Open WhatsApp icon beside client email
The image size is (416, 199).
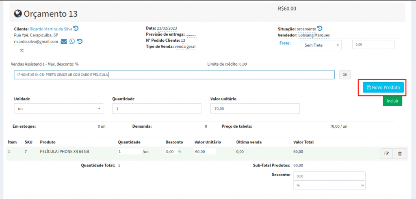pos(72,41)
